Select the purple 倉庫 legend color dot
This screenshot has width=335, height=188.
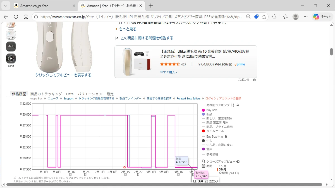pos(203,149)
